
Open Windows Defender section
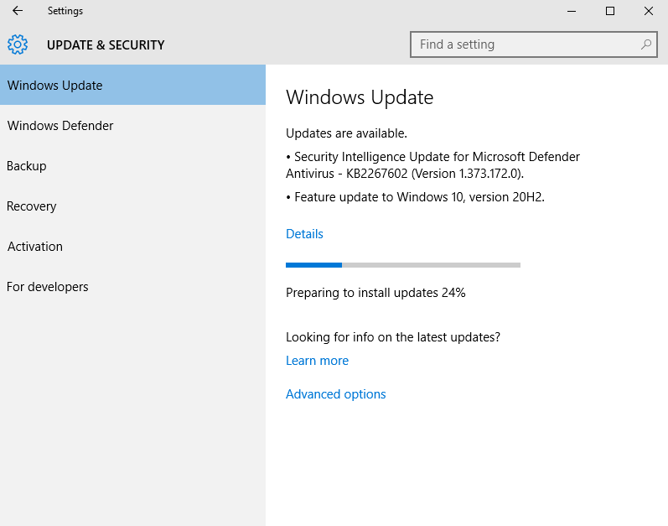coord(132,125)
